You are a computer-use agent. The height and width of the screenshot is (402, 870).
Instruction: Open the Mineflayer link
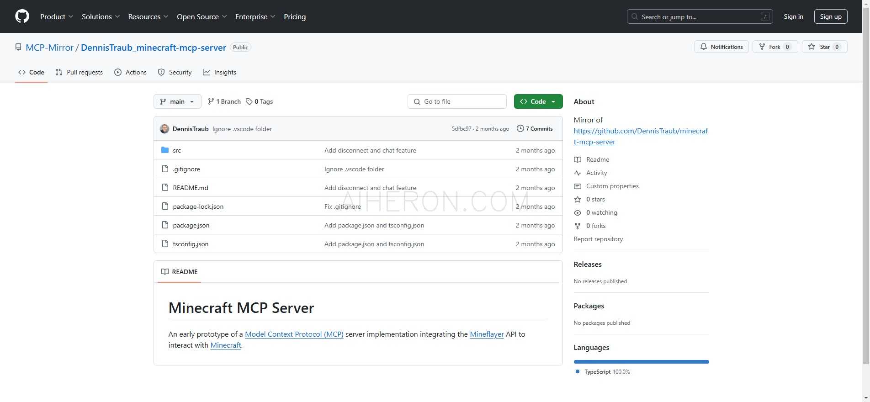[487, 334]
